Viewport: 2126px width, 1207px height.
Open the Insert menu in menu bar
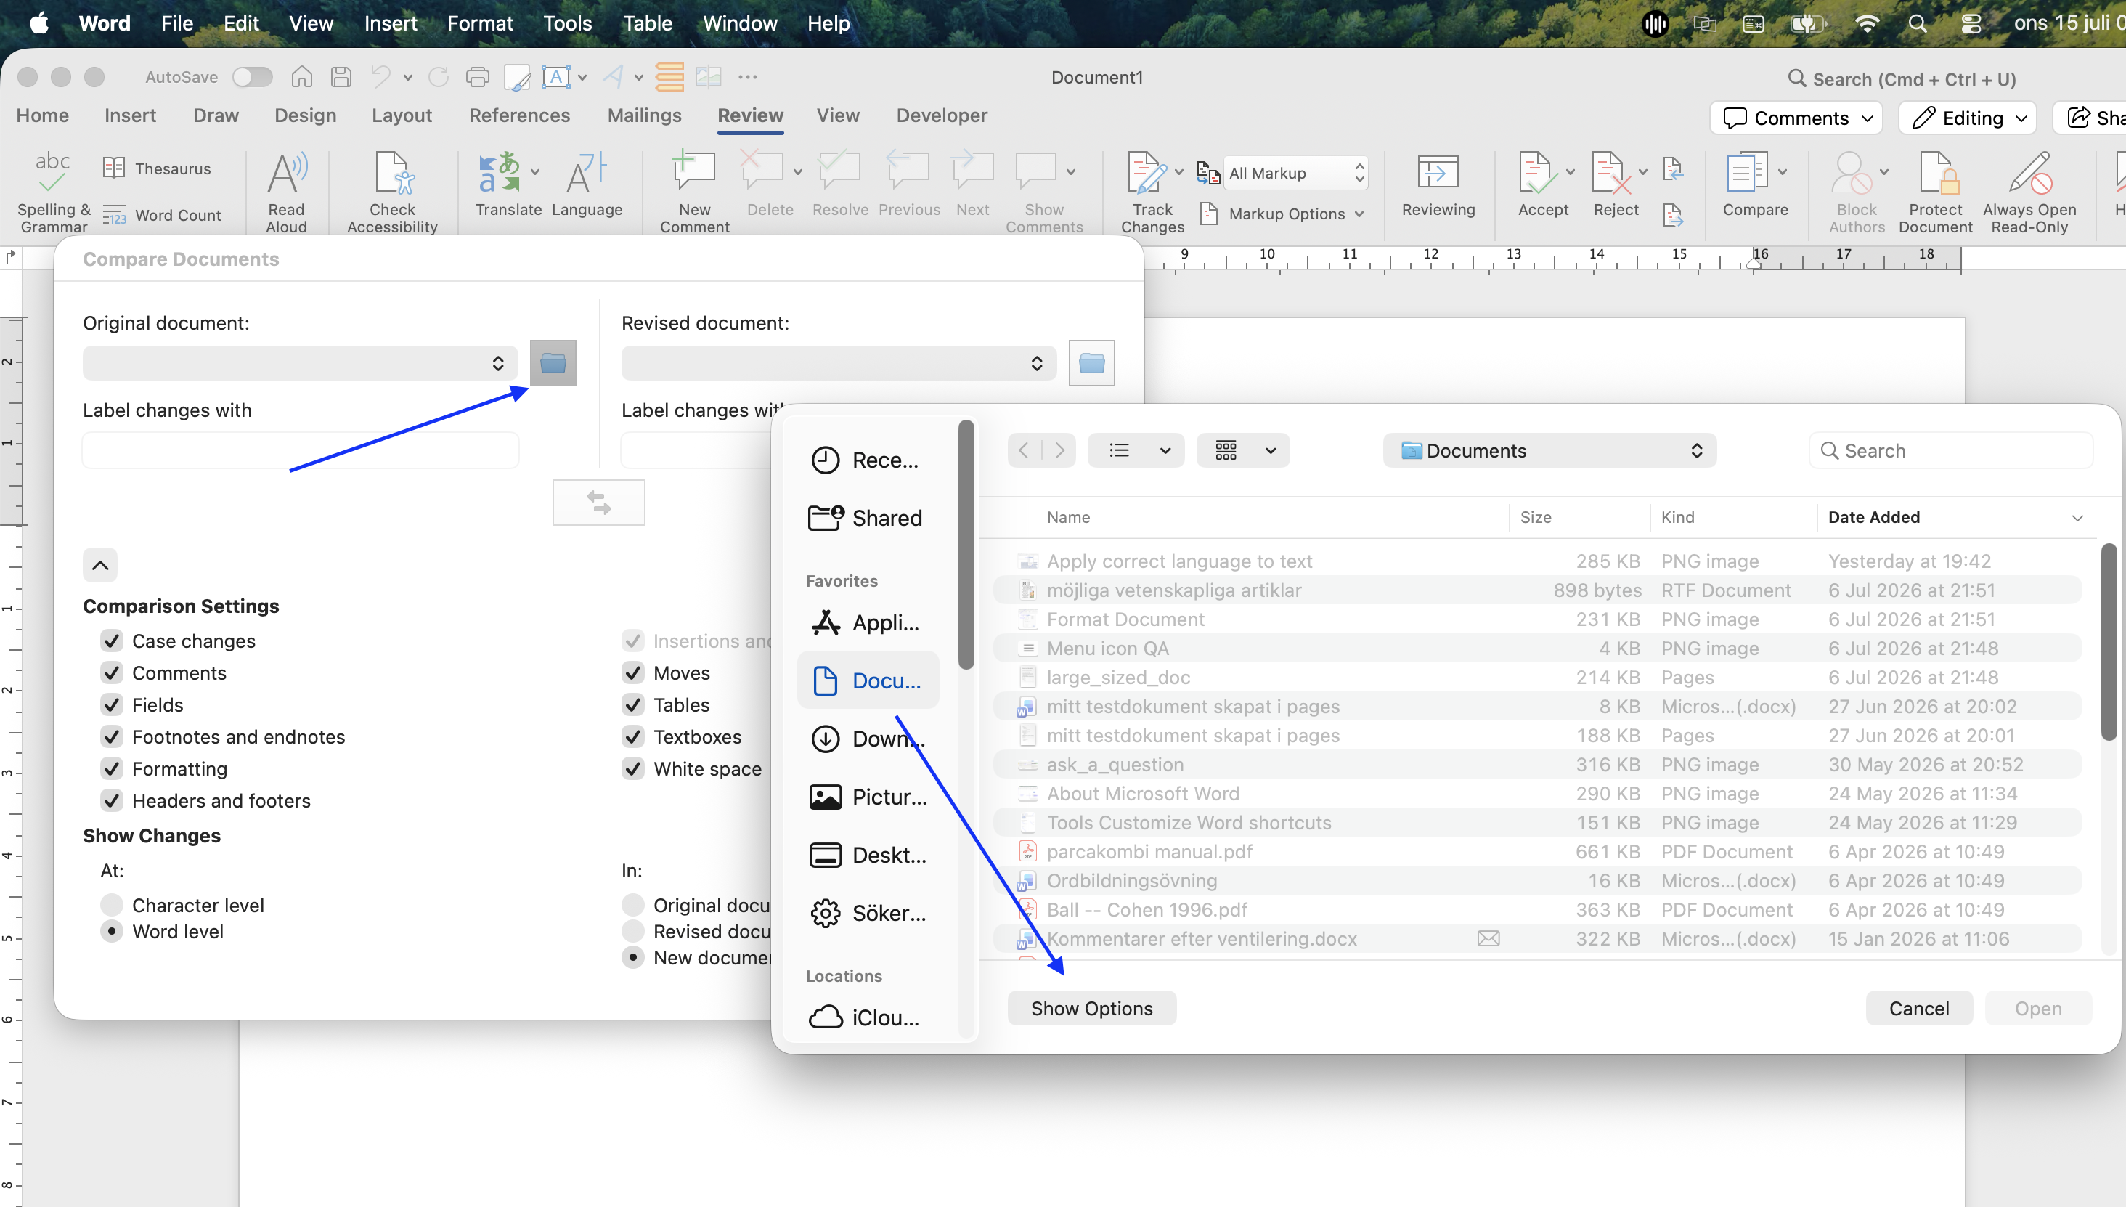click(x=391, y=23)
